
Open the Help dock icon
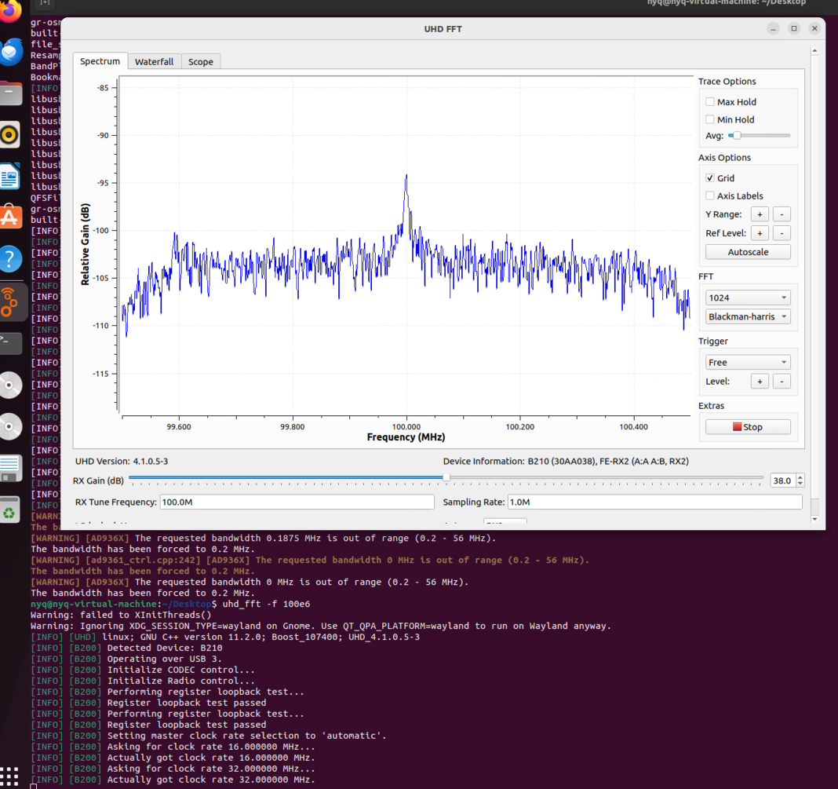(x=10, y=259)
